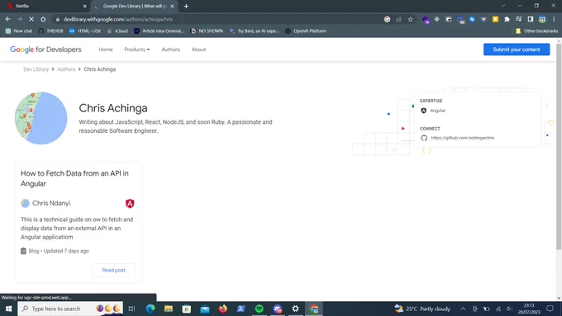Image resolution: width=562 pixels, height=316 pixels.
Task: Open the OpenAI Platform bookmark
Action: pyautogui.click(x=306, y=31)
